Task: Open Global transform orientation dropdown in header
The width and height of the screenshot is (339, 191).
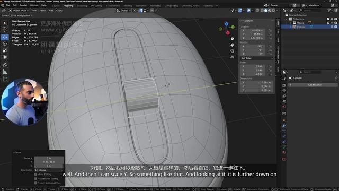Action: (123, 11)
